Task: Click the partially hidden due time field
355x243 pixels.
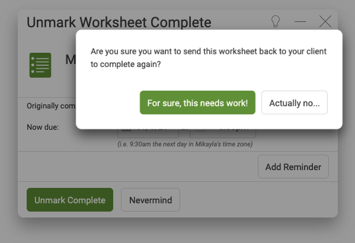Action: 223,133
